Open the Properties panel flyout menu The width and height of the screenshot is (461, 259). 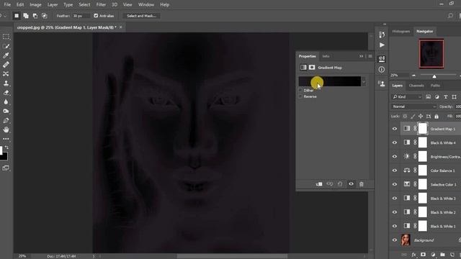[x=370, y=56]
